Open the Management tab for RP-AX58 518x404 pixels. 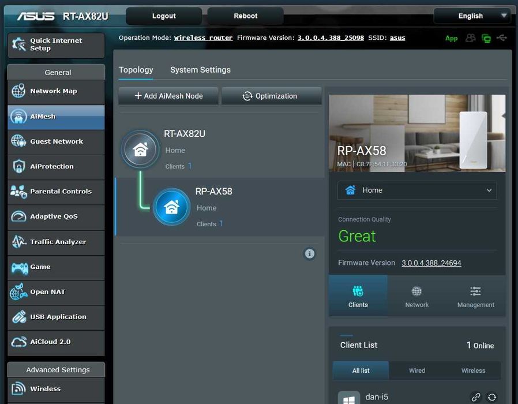tap(476, 296)
